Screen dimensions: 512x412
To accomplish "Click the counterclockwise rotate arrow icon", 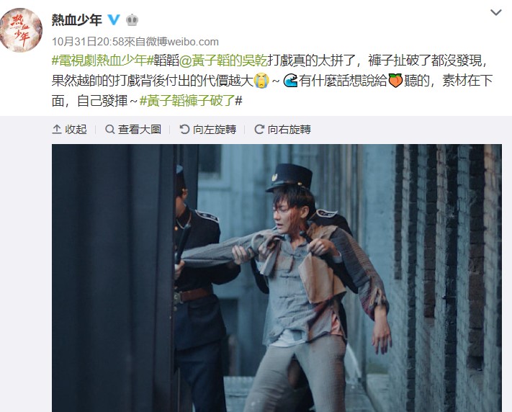I will coord(184,130).
